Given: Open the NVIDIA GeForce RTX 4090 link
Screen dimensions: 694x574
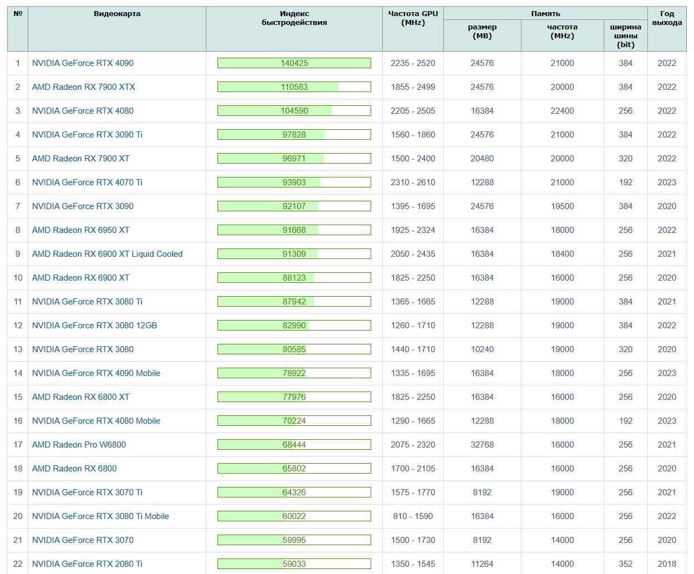Looking at the screenshot, I should coord(83,63).
